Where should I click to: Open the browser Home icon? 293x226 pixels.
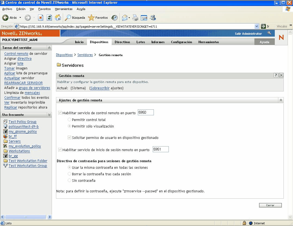tap(58, 18)
